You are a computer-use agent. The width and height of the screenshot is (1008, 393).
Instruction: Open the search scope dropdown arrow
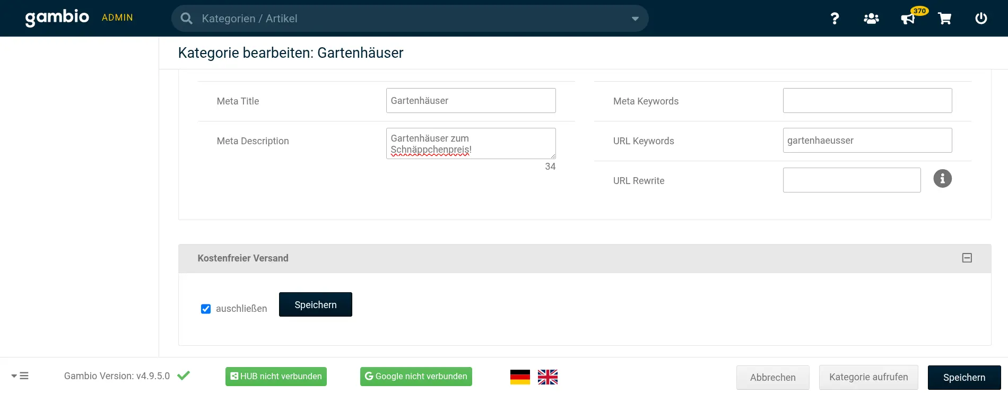click(635, 19)
